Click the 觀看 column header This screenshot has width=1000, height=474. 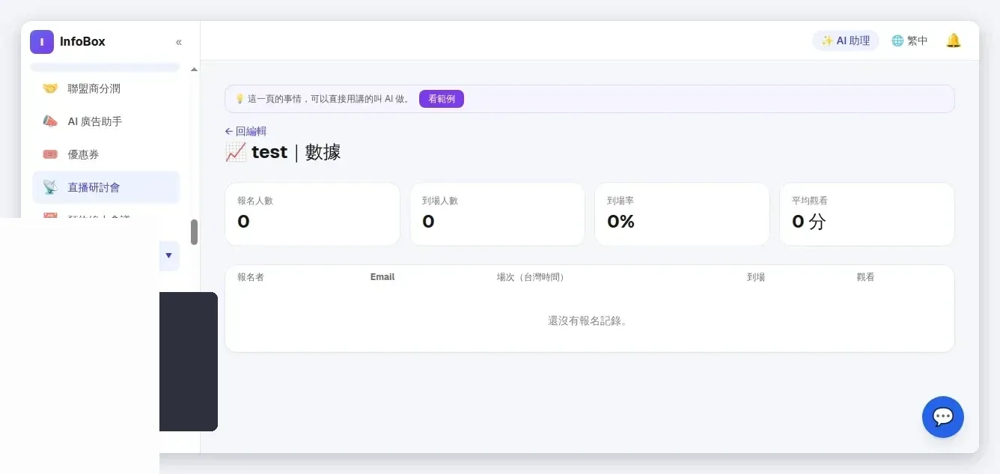(866, 277)
